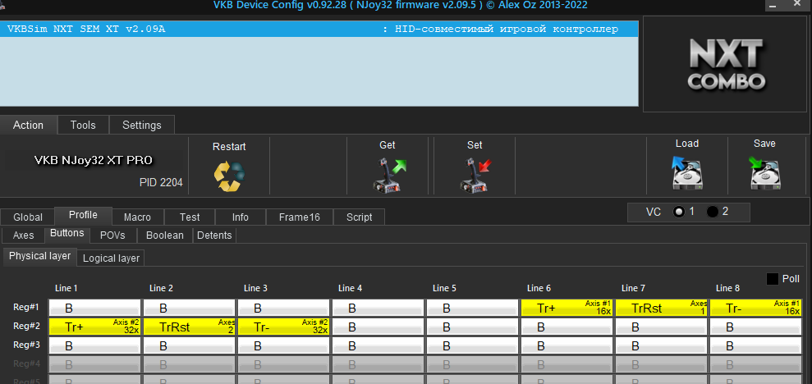Select the VKBSim NXT SEM XT device row
The image size is (812, 384).
point(319,29)
